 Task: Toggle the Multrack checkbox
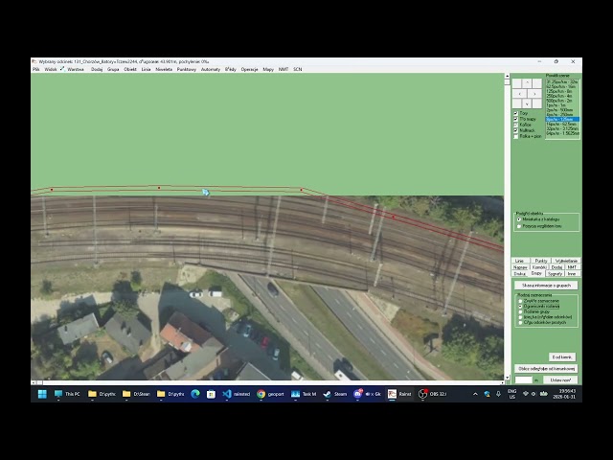pos(515,130)
